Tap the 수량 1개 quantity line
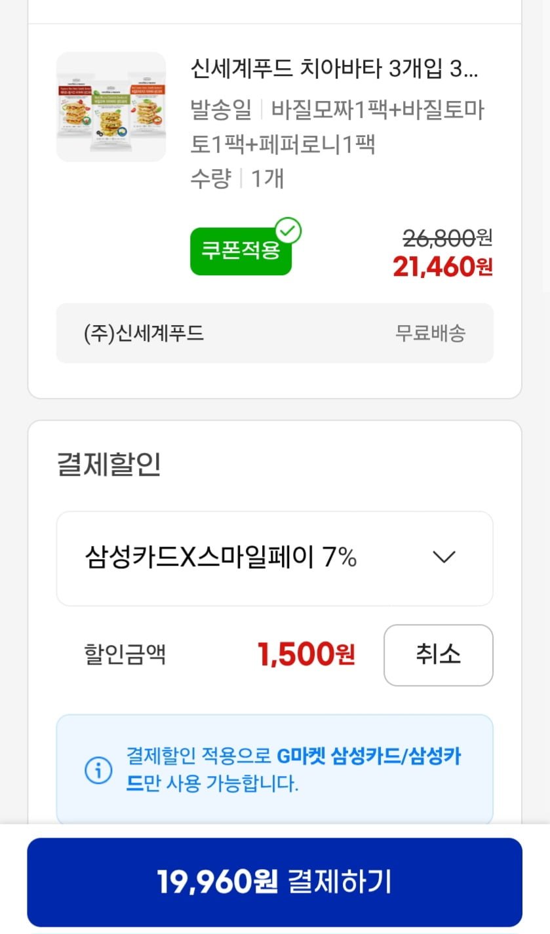550x934 pixels. click(237, 178)
